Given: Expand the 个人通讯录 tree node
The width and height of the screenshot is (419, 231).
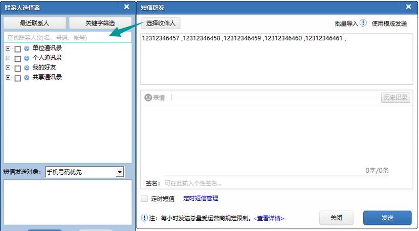Looking at the screenshot, I should [x=8, y=58].
